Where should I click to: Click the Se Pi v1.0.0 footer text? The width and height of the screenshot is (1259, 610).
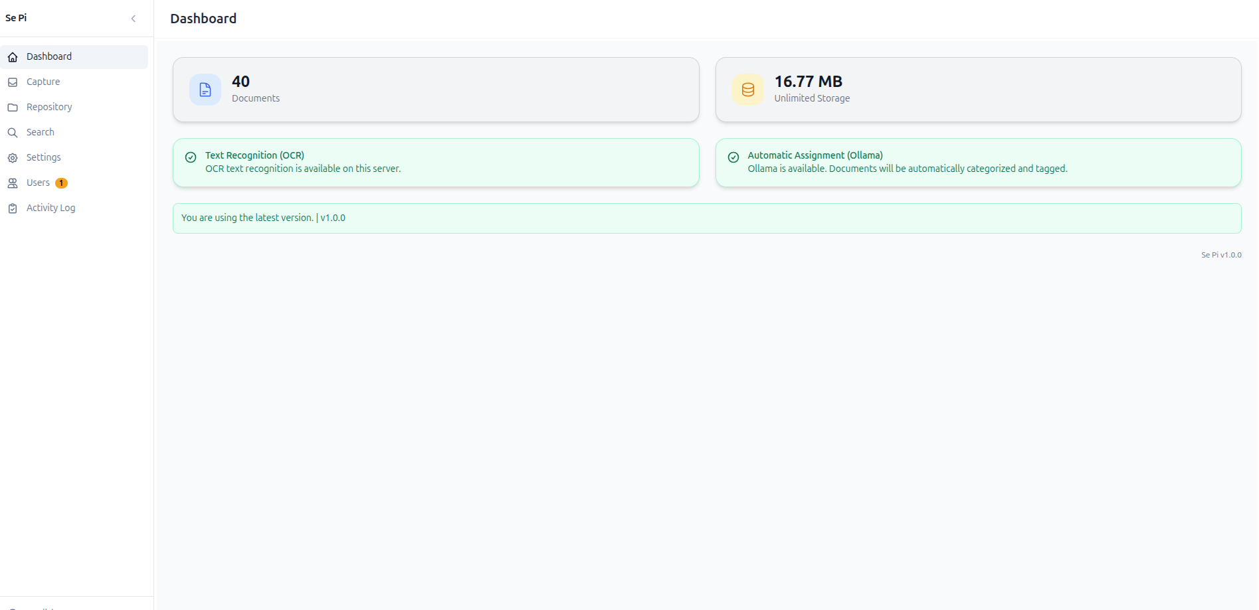tap(1221, 255)
